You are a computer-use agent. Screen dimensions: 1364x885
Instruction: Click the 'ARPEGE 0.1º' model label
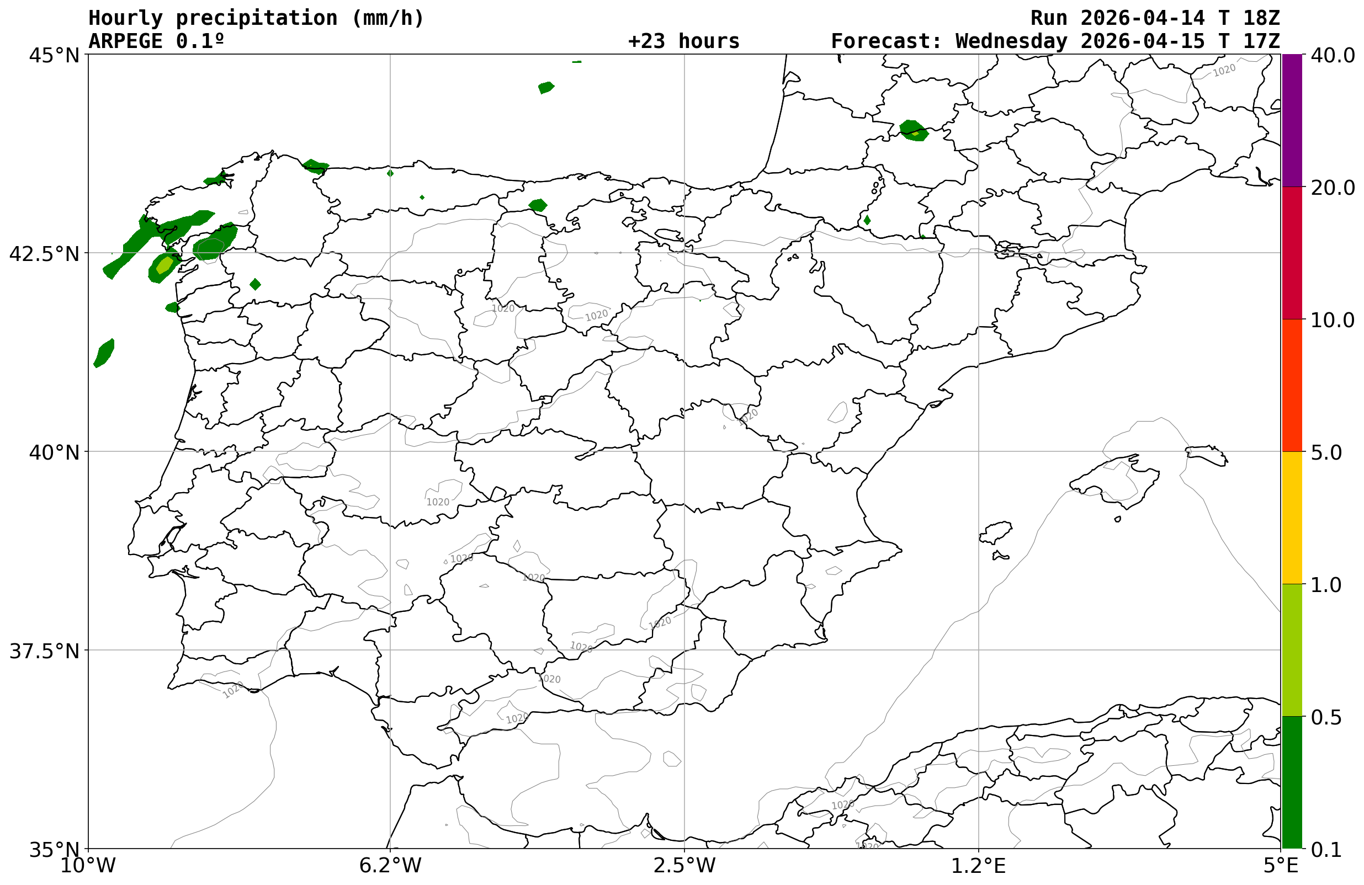(156, 41)
